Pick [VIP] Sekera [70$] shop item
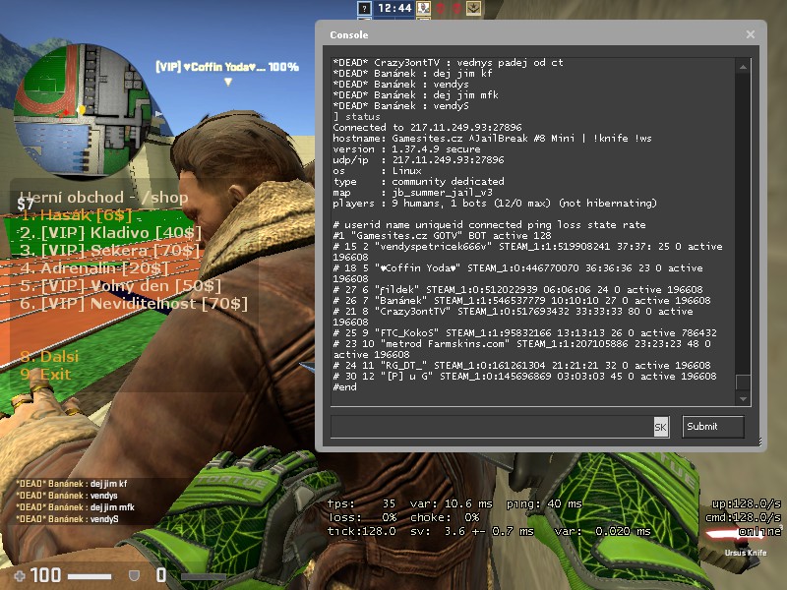This screenshot has width=787, height=590. (107, 251)
